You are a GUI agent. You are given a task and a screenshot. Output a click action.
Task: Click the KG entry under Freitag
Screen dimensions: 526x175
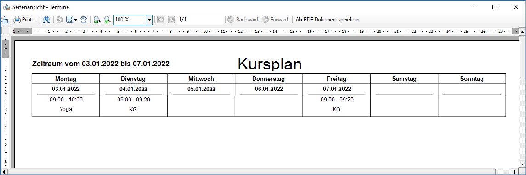pyautogui.click(x=336, y=110)
